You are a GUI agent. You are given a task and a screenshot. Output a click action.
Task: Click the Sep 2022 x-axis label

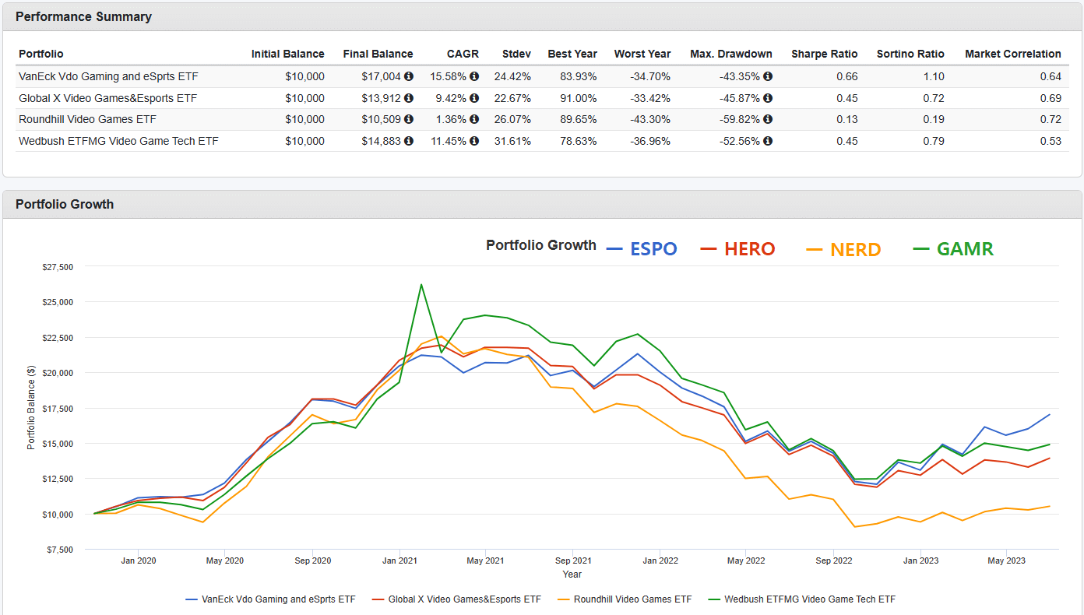(834, 561)
